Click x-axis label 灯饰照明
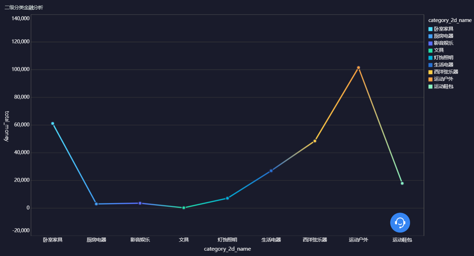 [227, 240]
